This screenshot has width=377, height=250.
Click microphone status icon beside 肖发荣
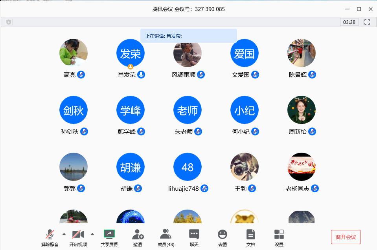point(141,75)
